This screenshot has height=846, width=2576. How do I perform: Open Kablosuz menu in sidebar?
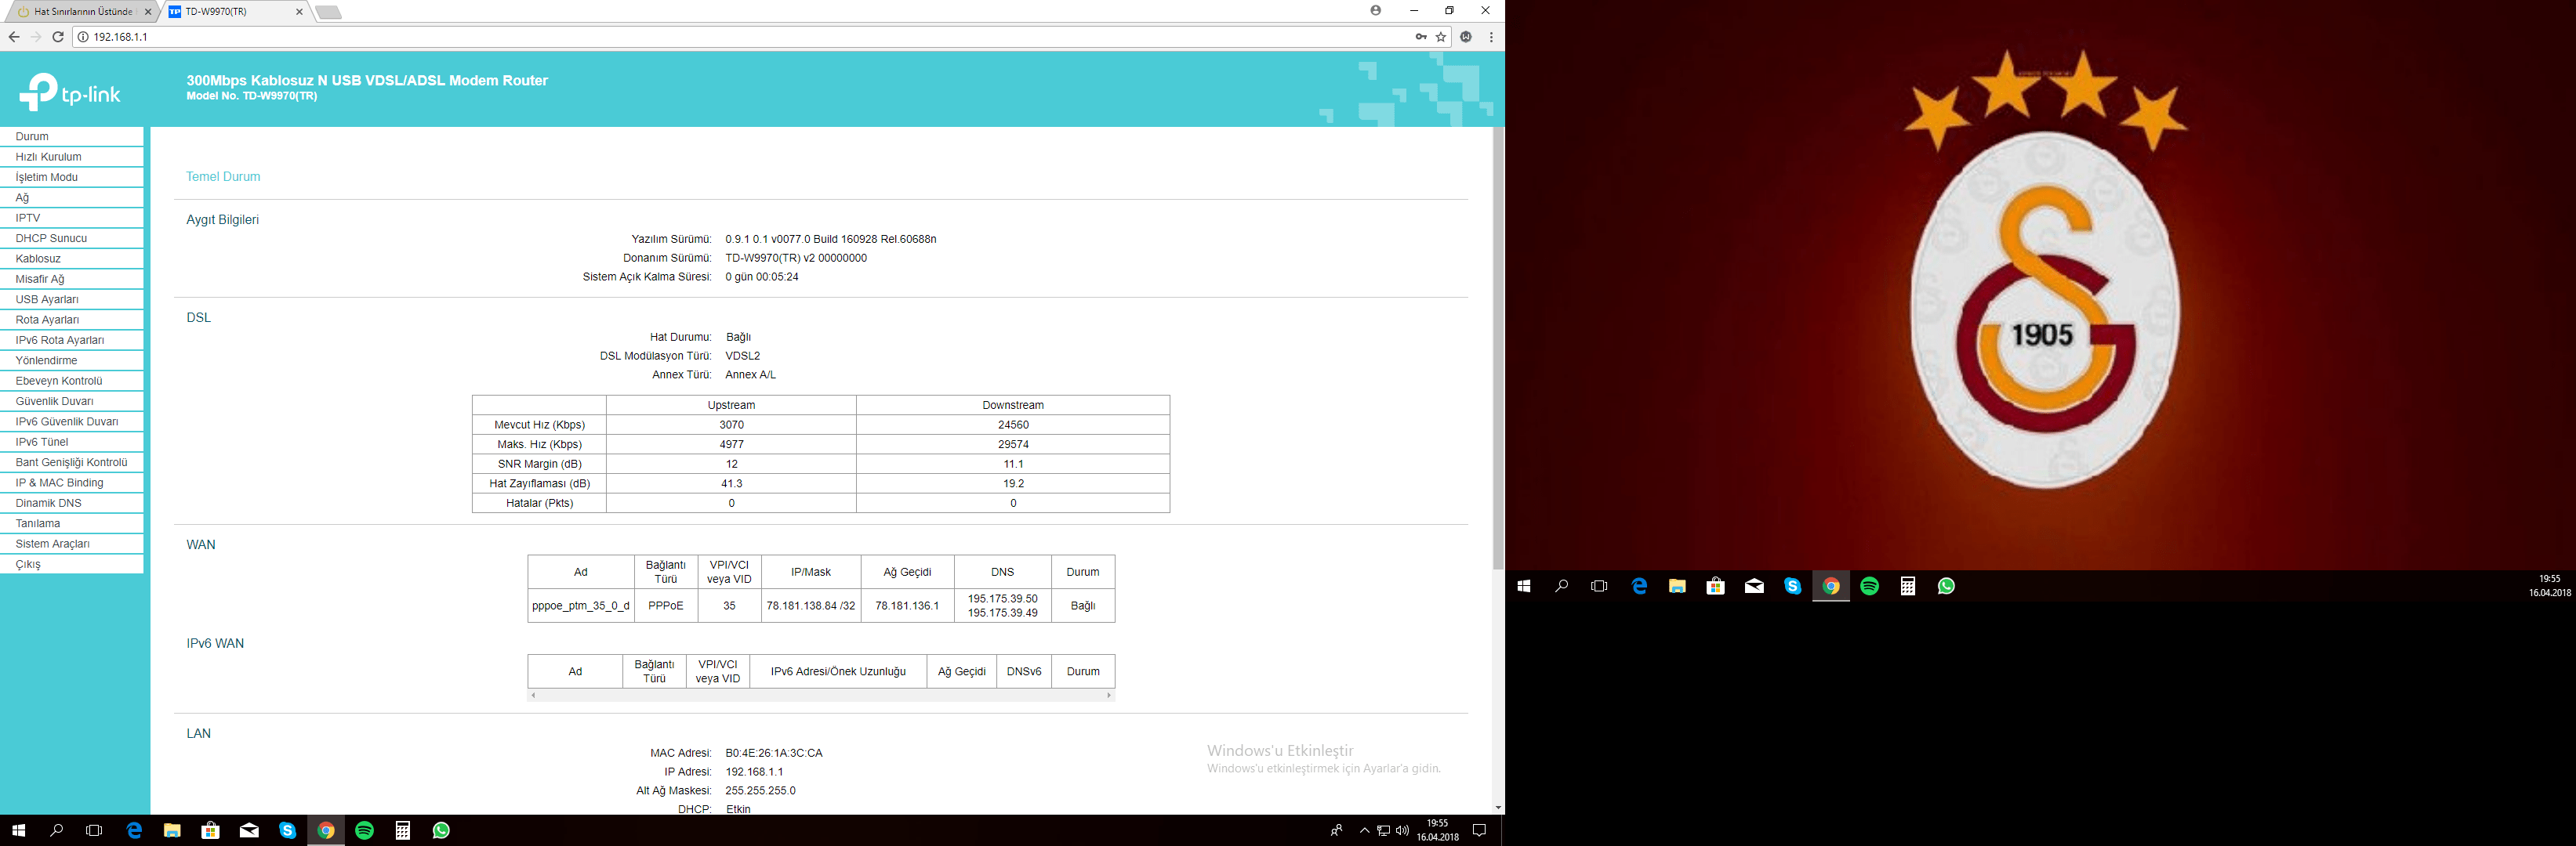(38, 258)
